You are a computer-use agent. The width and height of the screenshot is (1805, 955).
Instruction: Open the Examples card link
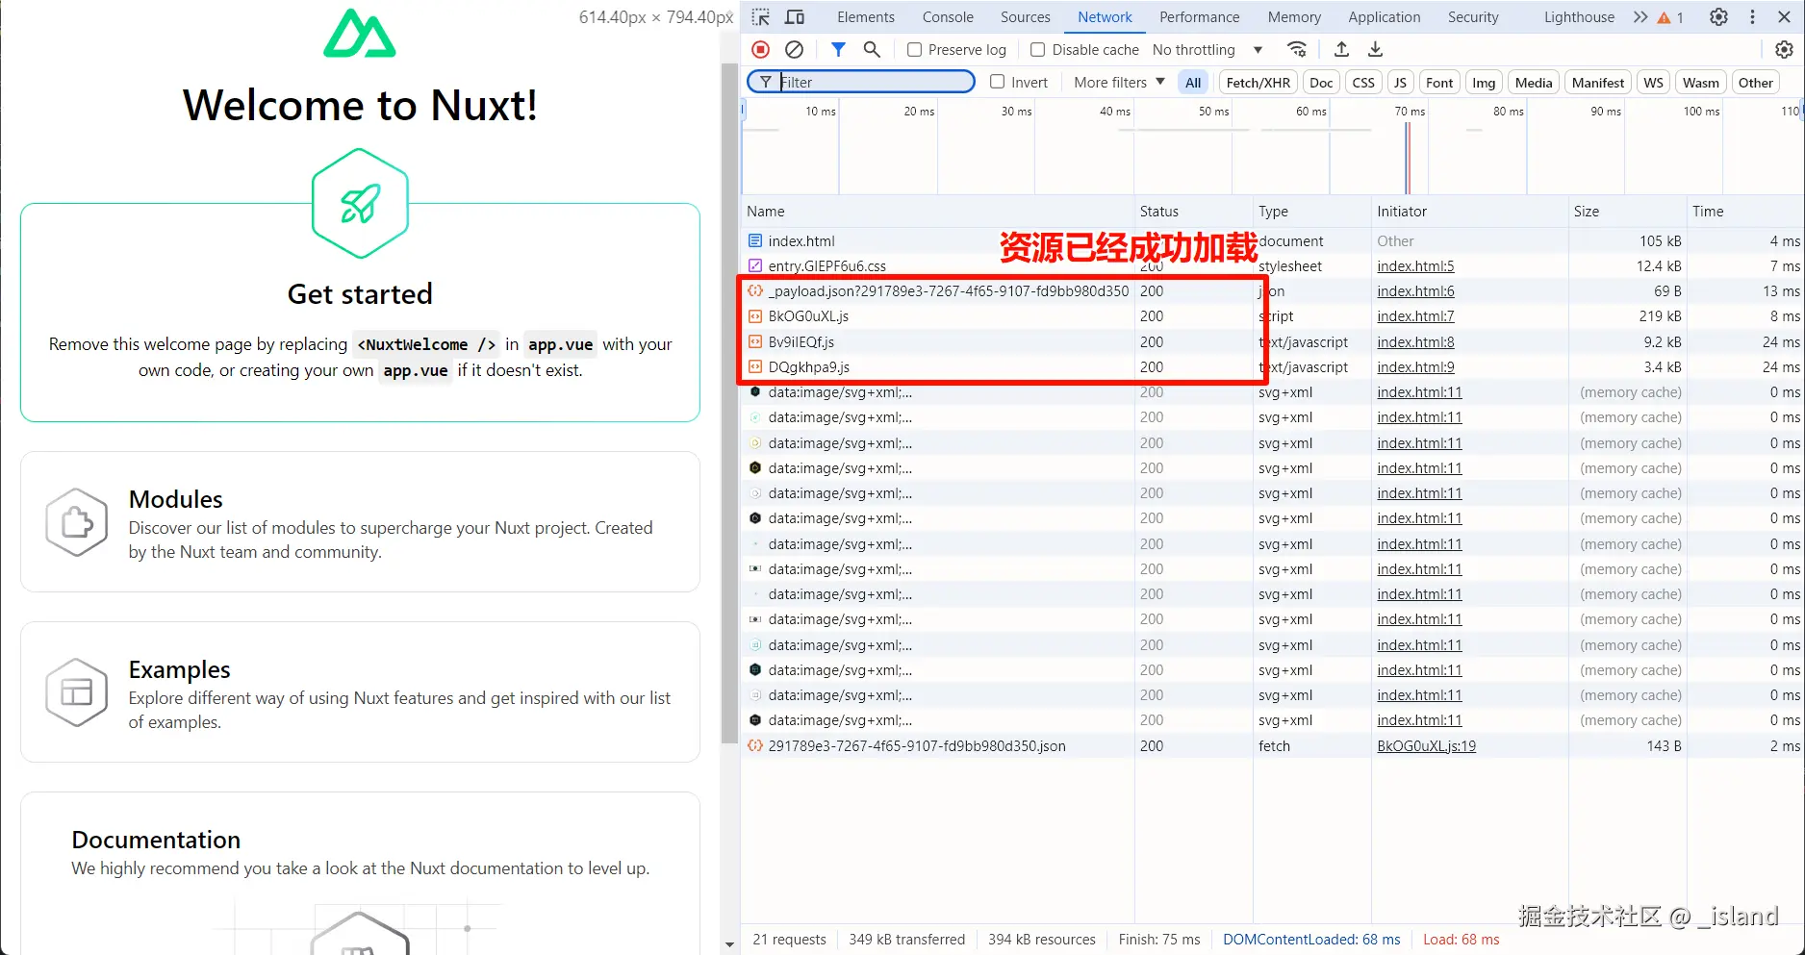pos(360,692)
